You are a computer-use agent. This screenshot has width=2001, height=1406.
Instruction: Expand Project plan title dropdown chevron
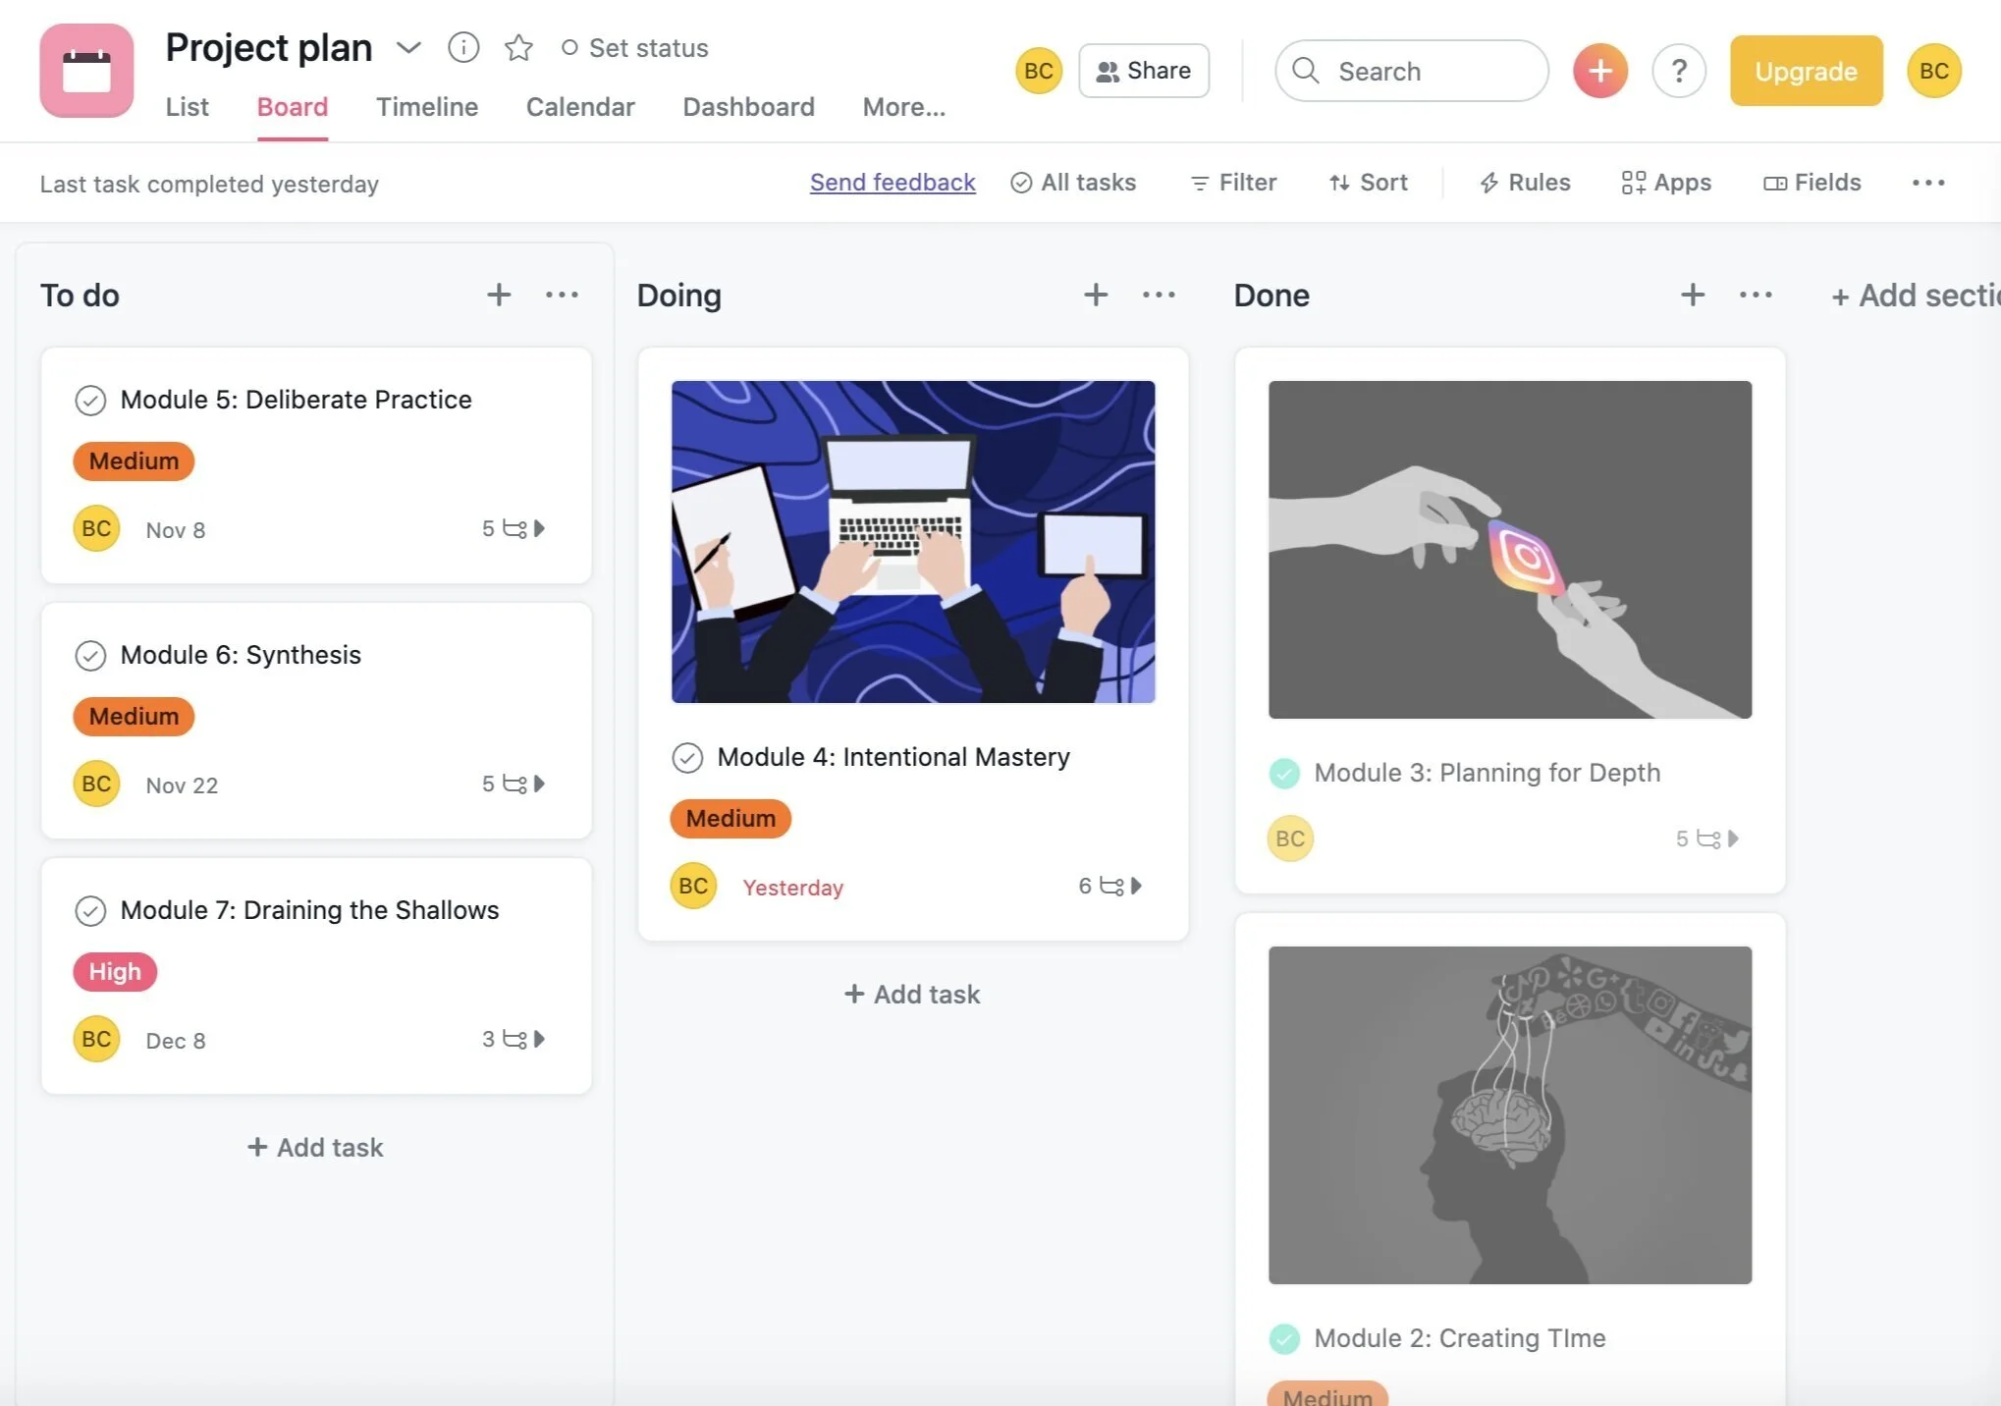pos(408,47)
